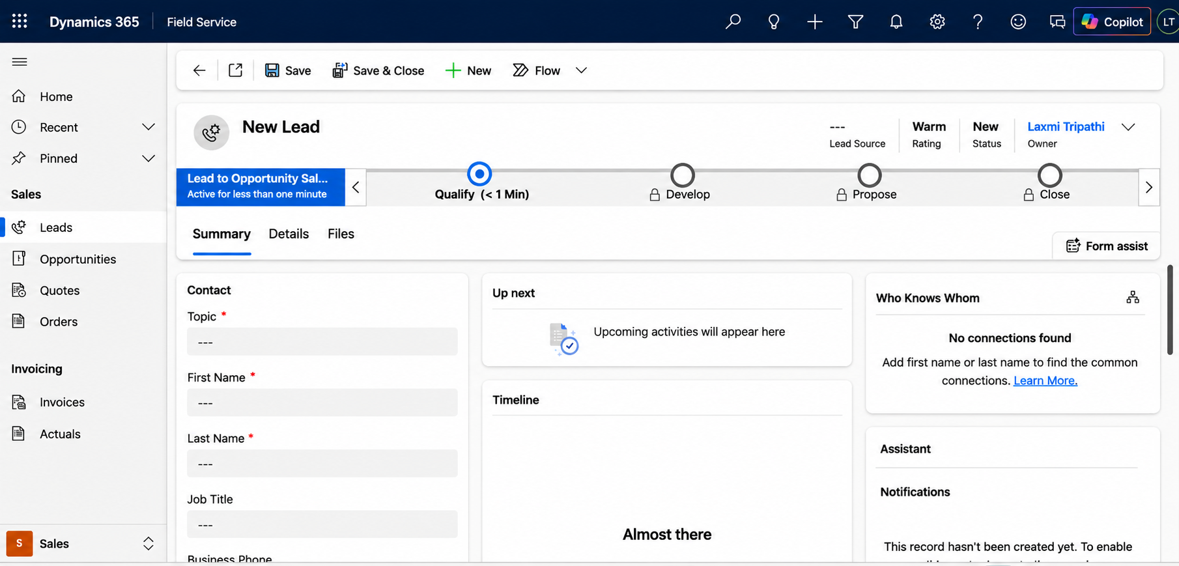Click the plus quick create icon
The image size is (1179, 566).
tap(814, 21)
